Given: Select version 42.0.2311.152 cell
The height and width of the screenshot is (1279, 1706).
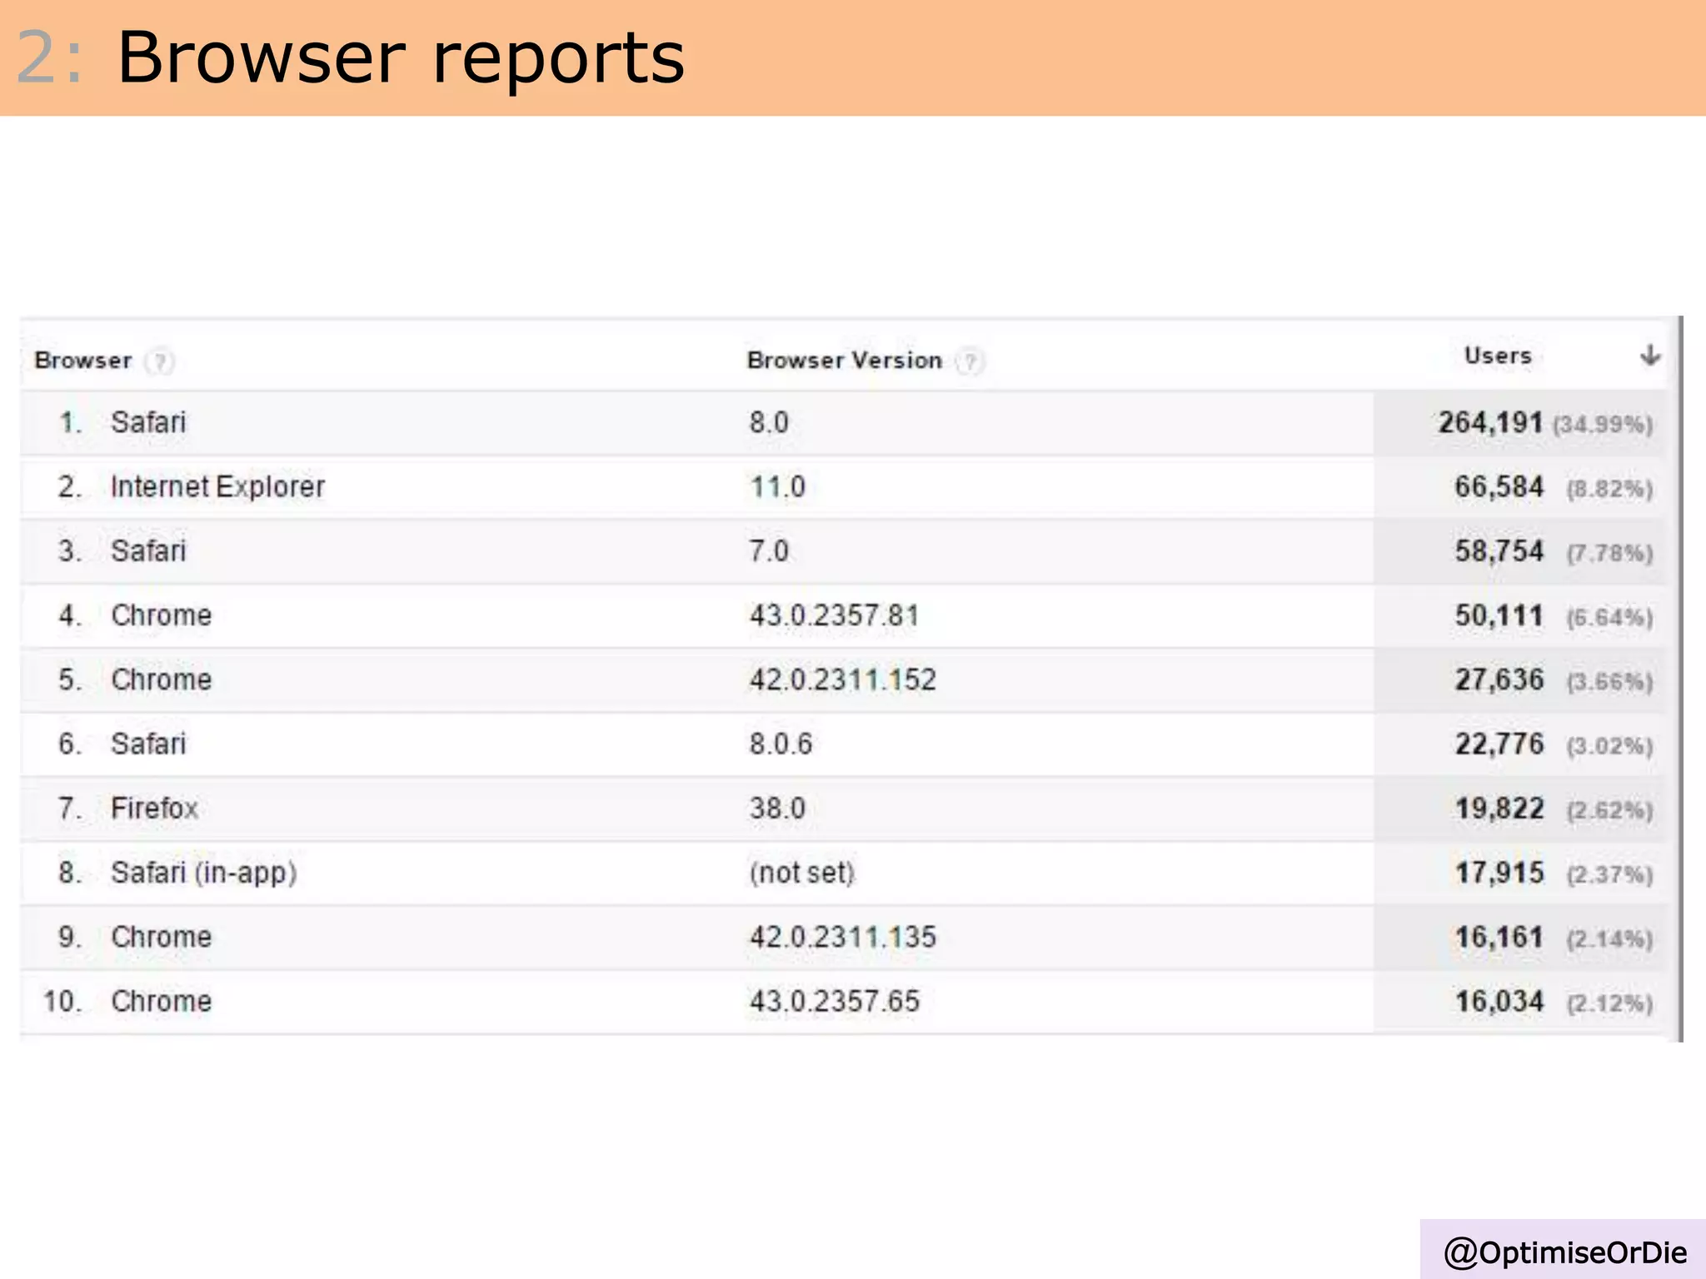Looking at the screenshot, I should click(843, 679).
